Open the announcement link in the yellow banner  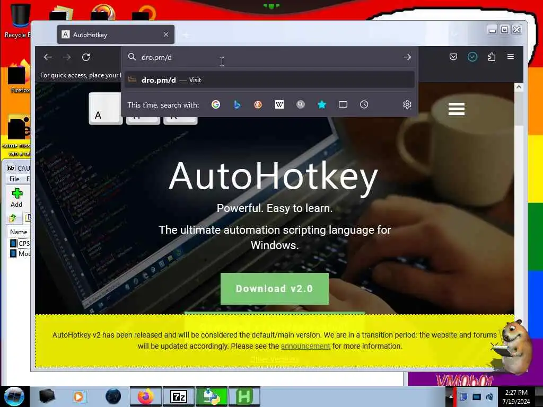coord(305,346)
